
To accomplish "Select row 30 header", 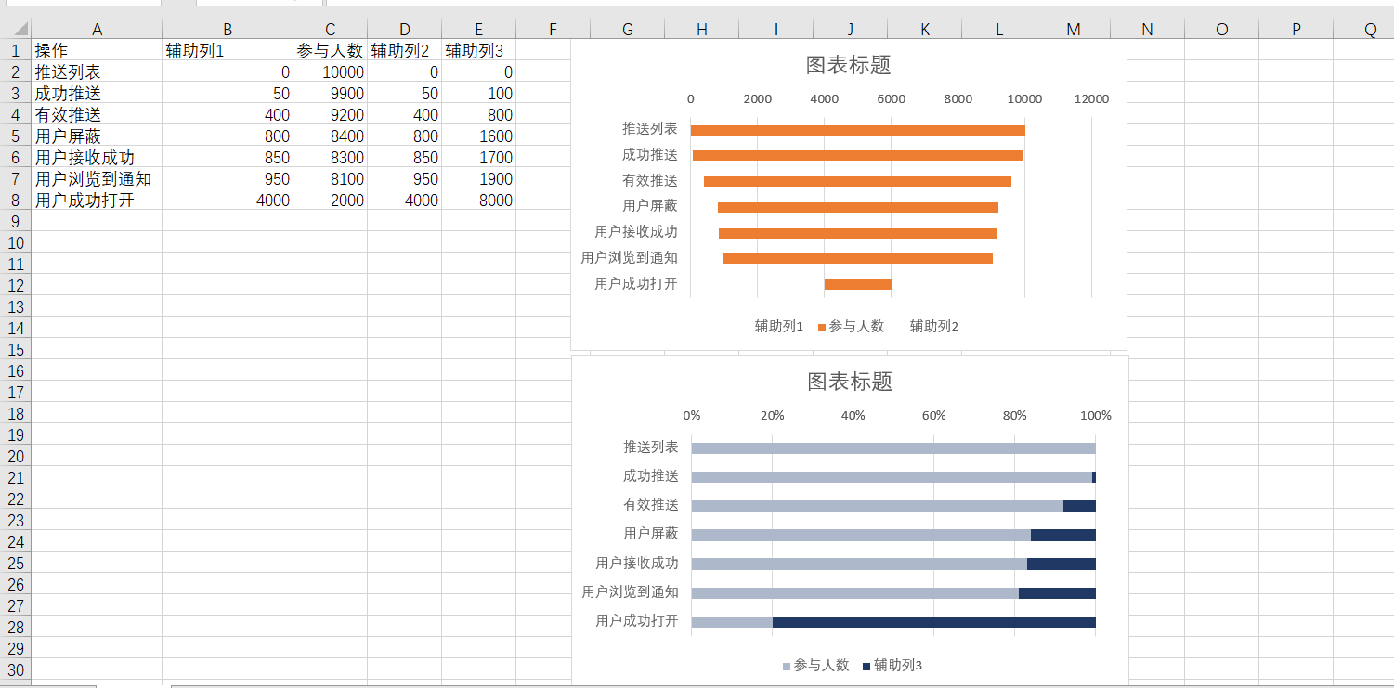I will (16, 669).
